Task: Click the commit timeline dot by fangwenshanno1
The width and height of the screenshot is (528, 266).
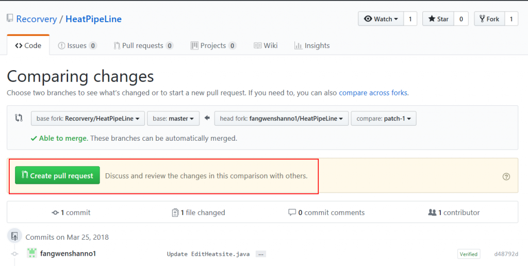Action: pos(14,254)
